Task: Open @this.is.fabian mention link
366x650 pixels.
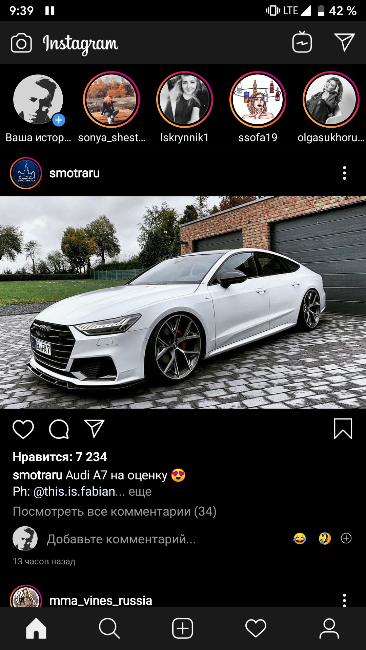Action: 74,491
